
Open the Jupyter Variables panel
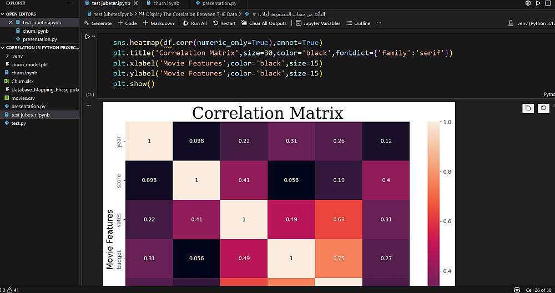point(318,23)
